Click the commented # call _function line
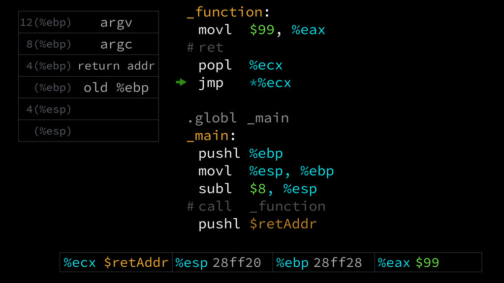504x283 pixels. (x=256, y=206)
